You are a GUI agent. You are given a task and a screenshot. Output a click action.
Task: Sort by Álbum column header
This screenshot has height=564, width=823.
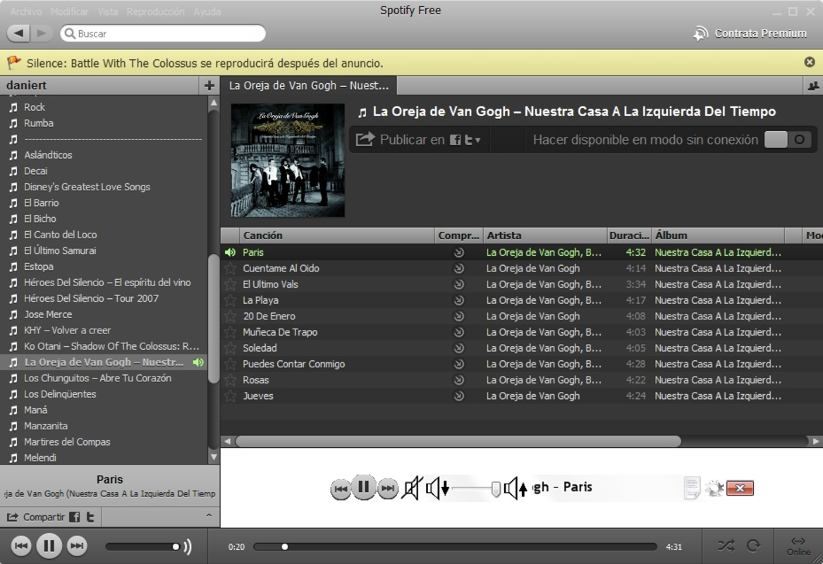tap(717, 235)
